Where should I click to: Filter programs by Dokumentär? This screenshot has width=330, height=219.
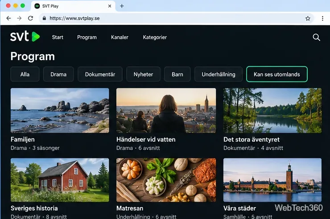(x=100, y=74)
